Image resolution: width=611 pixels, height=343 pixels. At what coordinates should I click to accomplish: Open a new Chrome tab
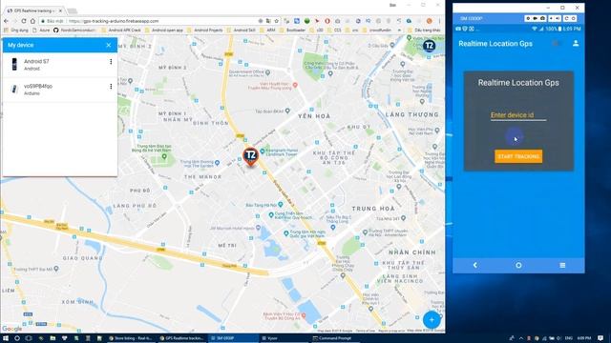tap(73, 10)
